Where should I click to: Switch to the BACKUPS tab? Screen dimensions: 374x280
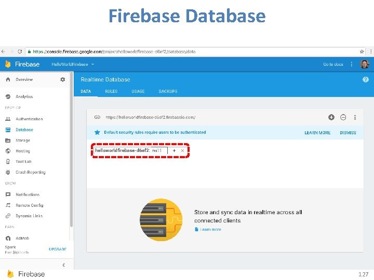coord(168,91)
